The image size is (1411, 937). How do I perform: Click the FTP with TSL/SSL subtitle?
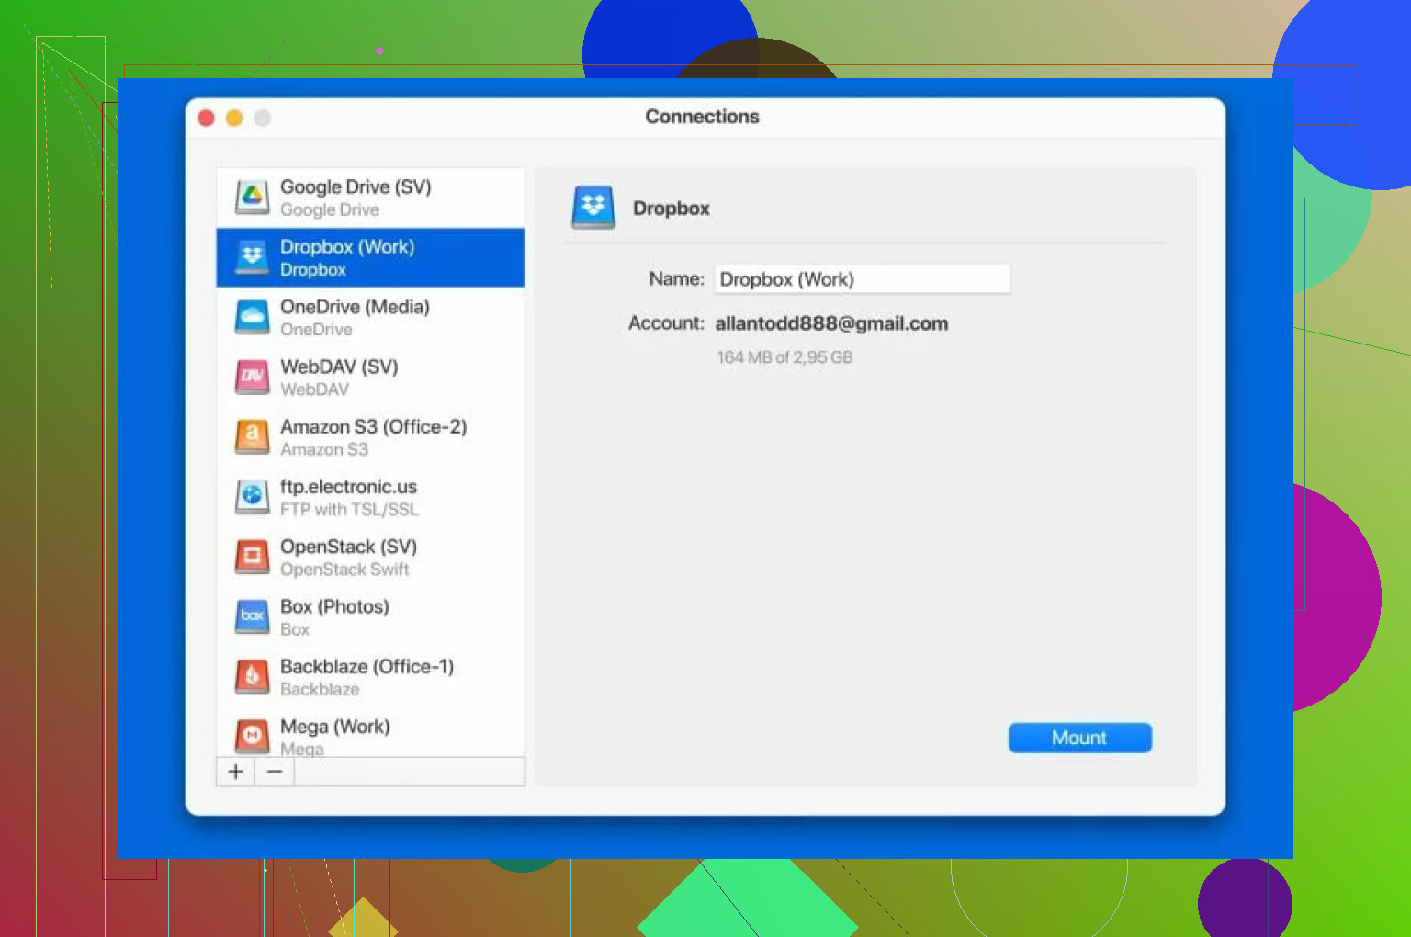pos(349,509)
